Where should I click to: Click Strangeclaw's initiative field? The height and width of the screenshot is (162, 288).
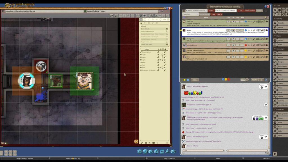(228, 39)
